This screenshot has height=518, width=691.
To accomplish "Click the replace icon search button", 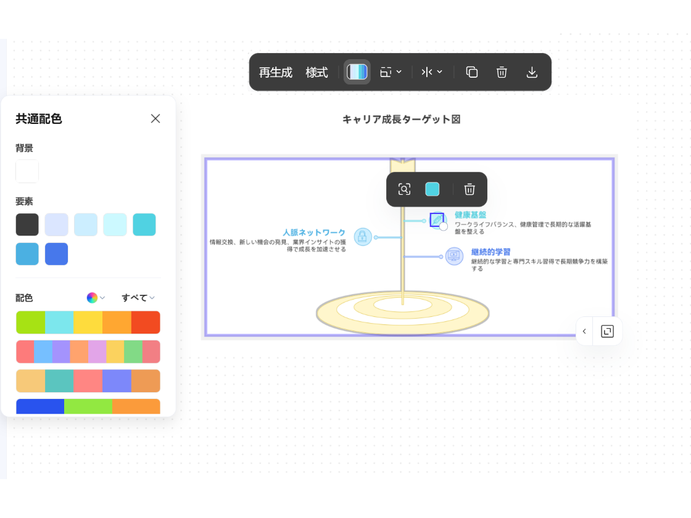I will [x=404, y=189].
